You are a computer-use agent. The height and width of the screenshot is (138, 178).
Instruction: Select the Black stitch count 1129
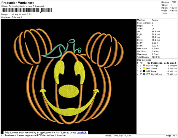[x=148, y=71]
